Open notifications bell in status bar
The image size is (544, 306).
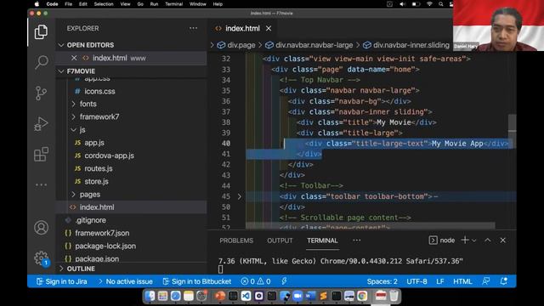click(x=504, y=281)
